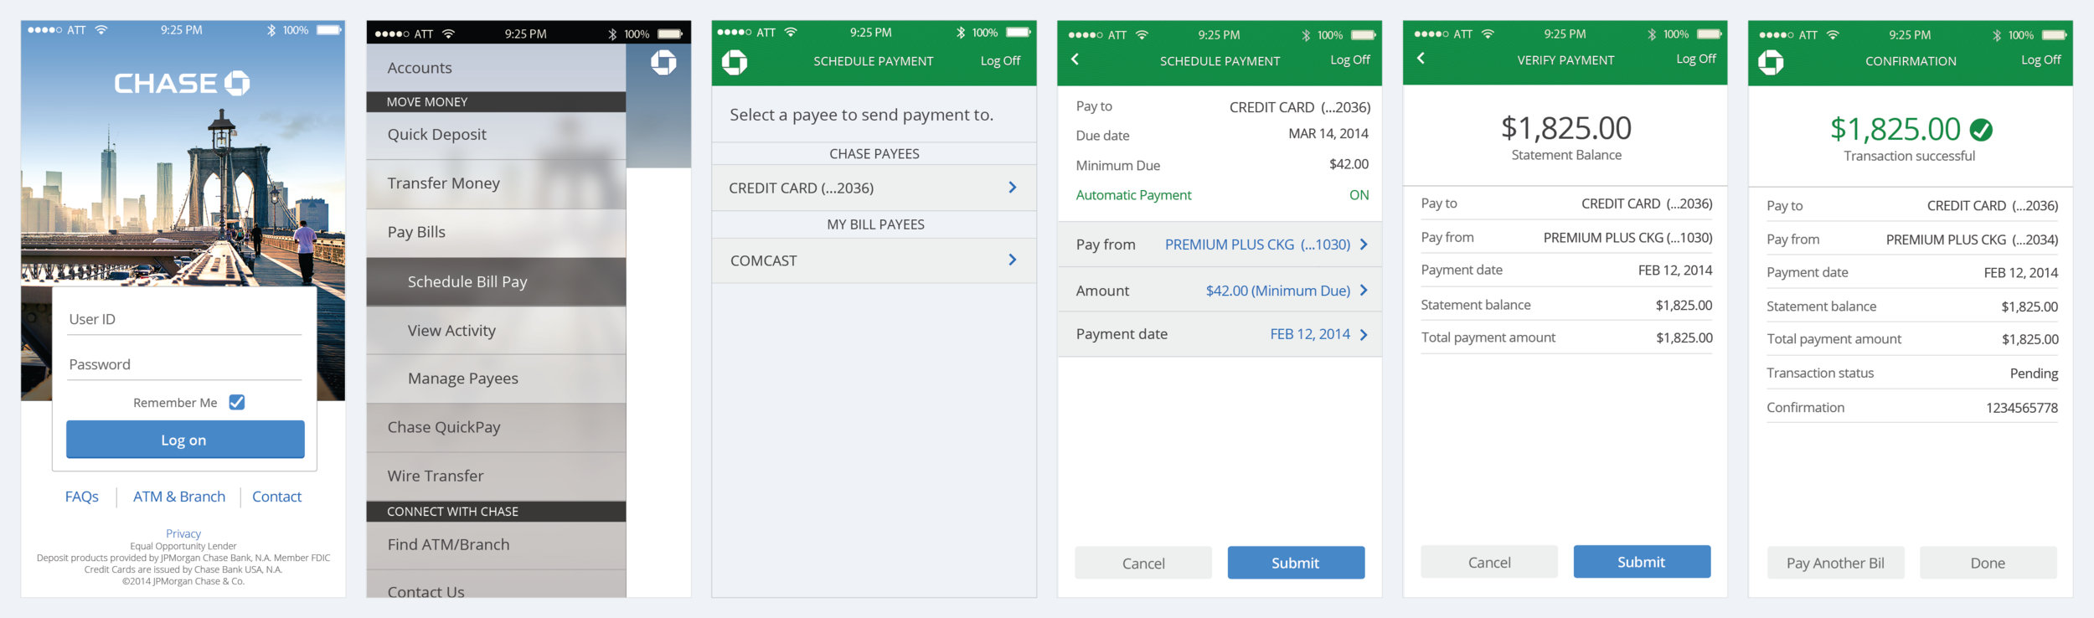This screenshot has width=2094, height=618.
Task: Tap the Wi-Fi icon on login screen status bar
Action: 101,29
